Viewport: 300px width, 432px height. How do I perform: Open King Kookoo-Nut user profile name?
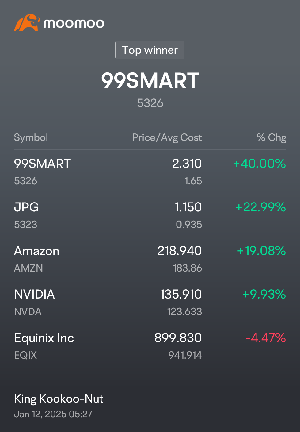coord(59,399)
